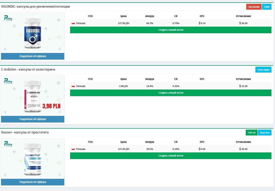The width and height of the screenshot is (275, 191).
Task: Click price 137.00 pln in Duosev row
Action: point(124,149)
